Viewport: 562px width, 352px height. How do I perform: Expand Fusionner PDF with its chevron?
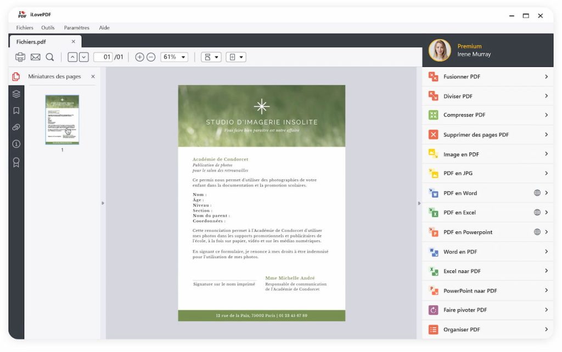546,76
